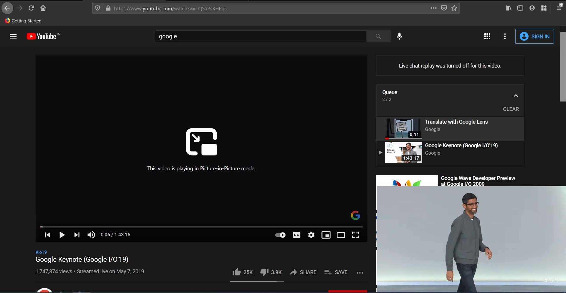Open page actions three-dot menu in address bar
The image size is (566, 293).
[x=433, y=8]
